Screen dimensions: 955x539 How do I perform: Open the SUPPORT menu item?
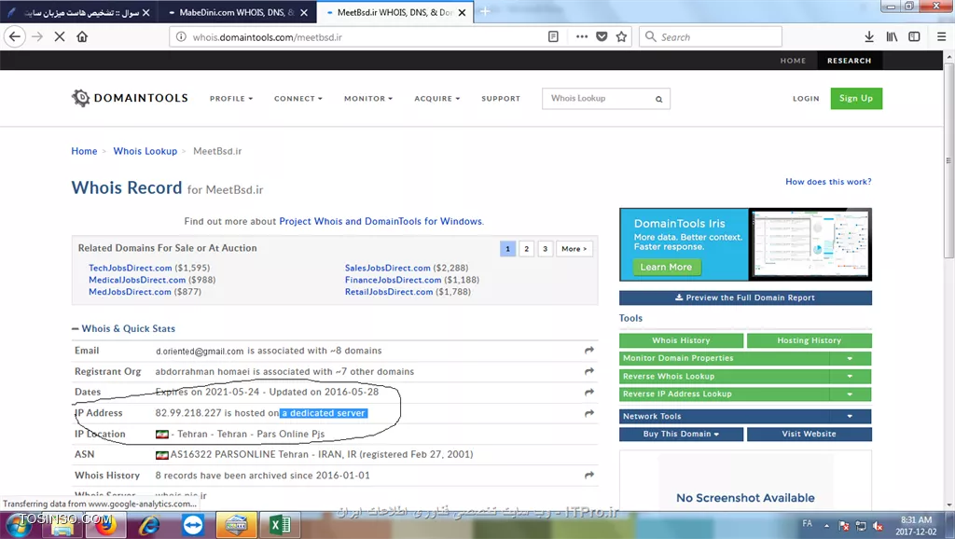click(x=501, y=99)
